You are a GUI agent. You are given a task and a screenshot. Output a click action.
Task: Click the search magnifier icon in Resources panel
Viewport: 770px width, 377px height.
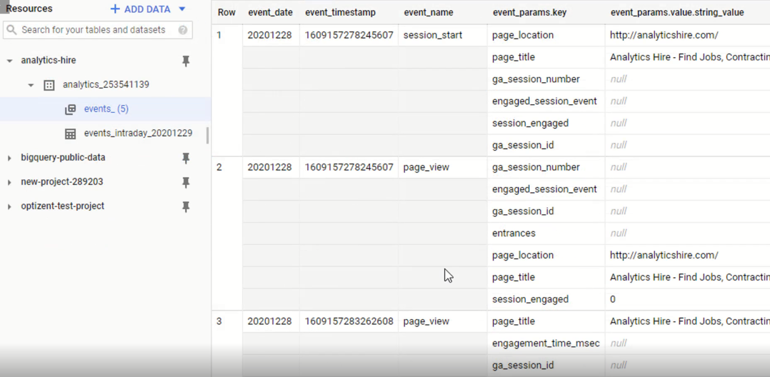(11, 30)
